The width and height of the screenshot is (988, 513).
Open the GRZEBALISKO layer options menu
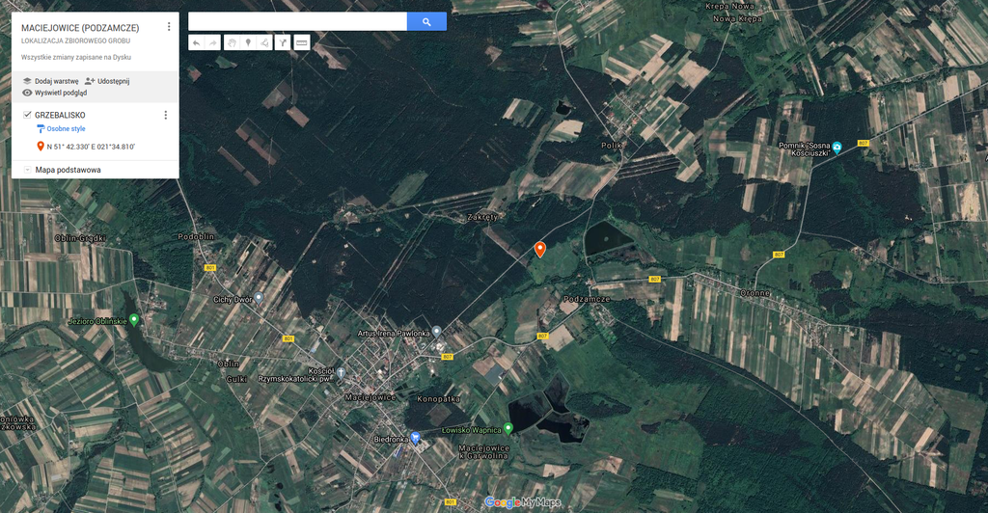[x=165, y=116]
